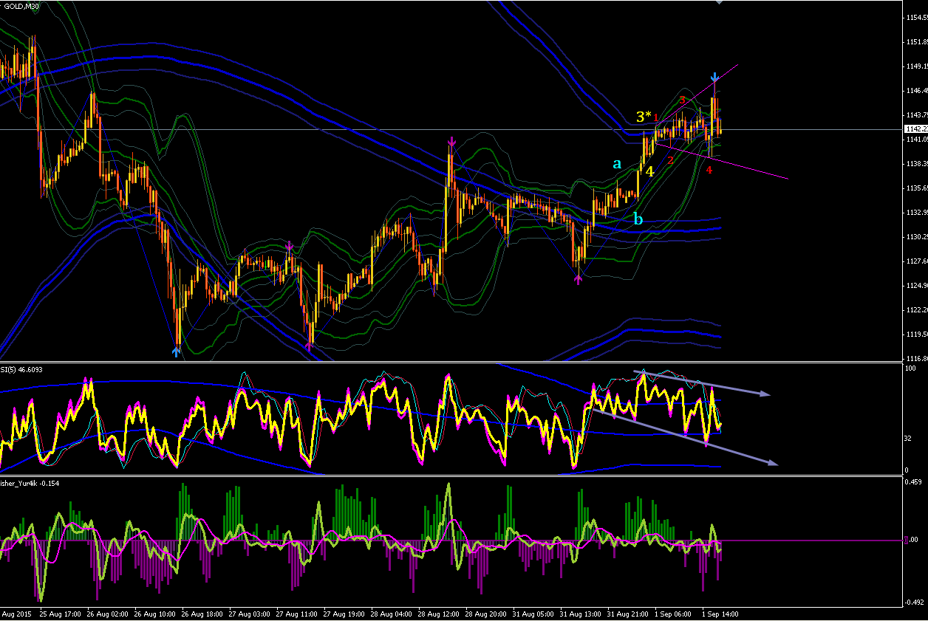Select the cyan 'b' wave label
This screenshot has height=621, width=928.
(638, 219)
